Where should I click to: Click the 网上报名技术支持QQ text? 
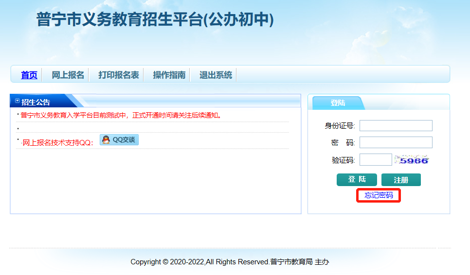pyautogui.click(x=57, y=143)
